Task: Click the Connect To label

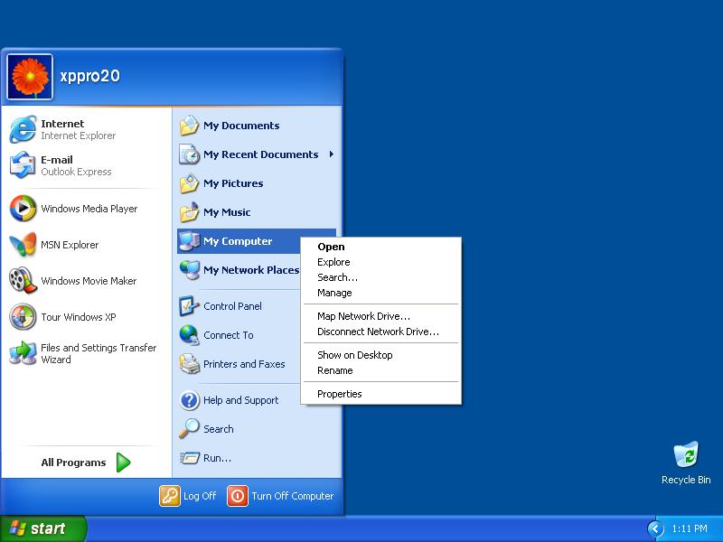Action: [229, 335]
